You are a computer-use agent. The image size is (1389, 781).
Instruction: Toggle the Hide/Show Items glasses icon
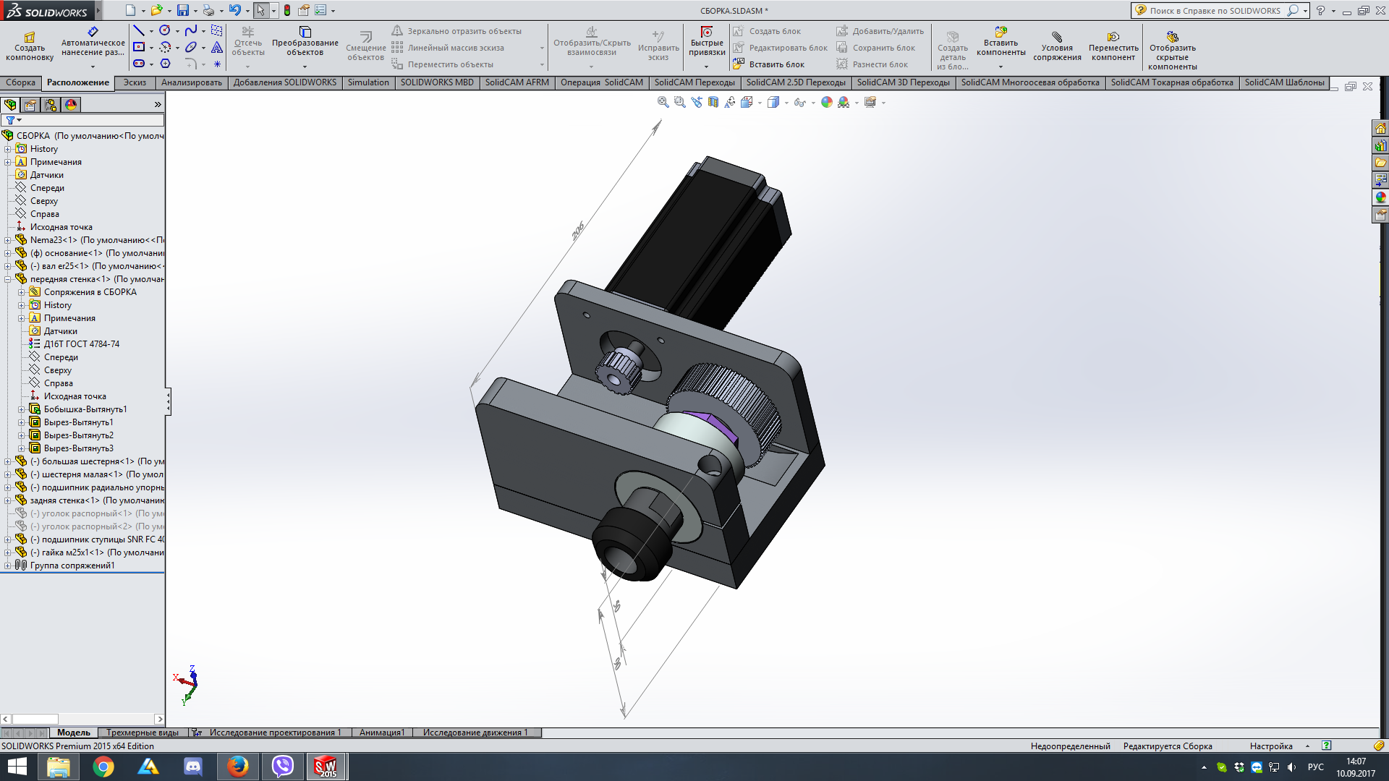[x=799, y=103]
